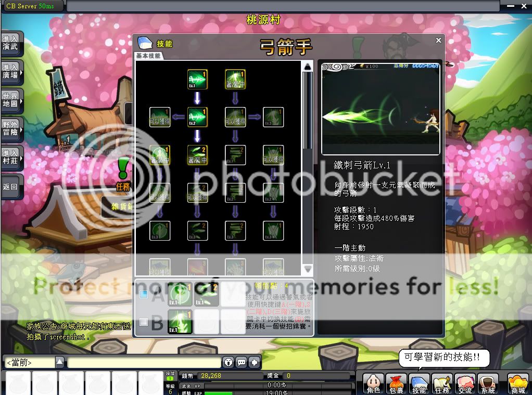Switch to the 基本技能 tab
The height and width of the screenshot is (395, 532).
click(x=148, y=56)
